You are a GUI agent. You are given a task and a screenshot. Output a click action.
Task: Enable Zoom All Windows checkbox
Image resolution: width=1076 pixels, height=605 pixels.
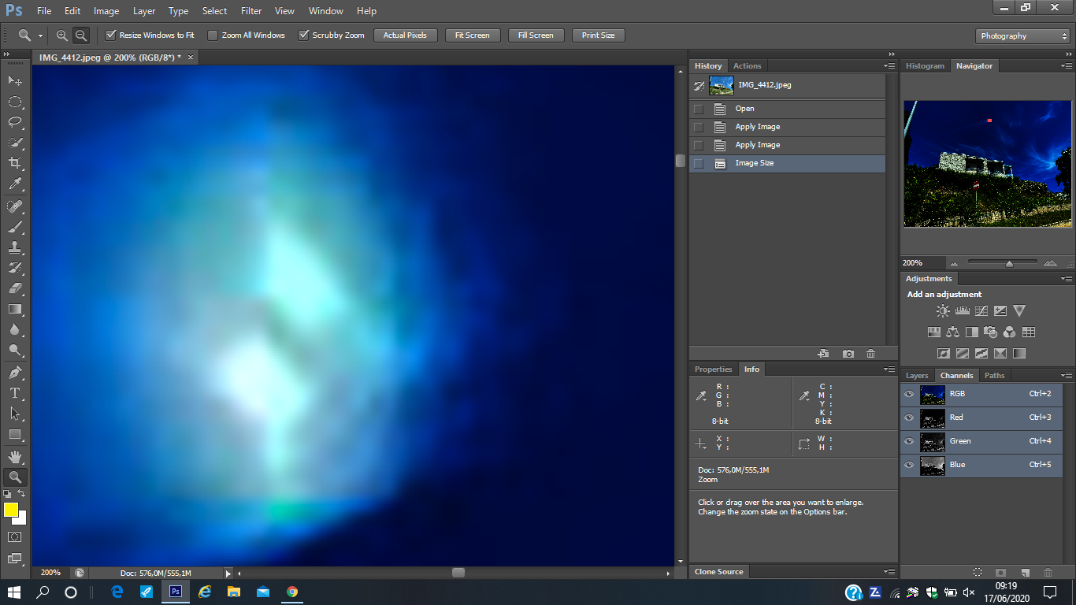click(x=213, y=35)
